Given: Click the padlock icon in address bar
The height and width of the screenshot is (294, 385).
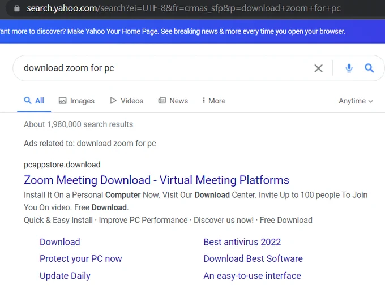Looking at the screenshot, I should [16, 8].
